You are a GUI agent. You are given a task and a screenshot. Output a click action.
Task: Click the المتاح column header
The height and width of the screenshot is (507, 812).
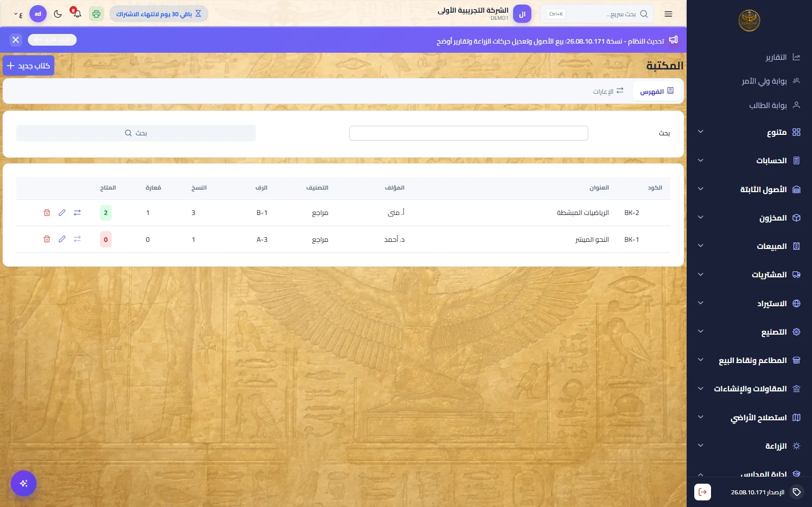pos(108,188)
